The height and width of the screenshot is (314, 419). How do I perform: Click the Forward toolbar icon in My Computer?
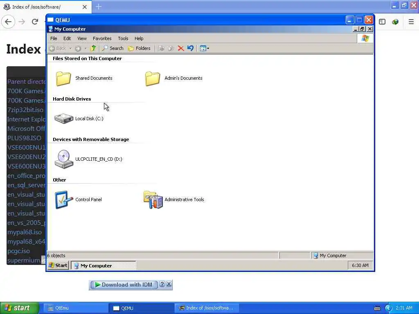[x=78, y=48]
